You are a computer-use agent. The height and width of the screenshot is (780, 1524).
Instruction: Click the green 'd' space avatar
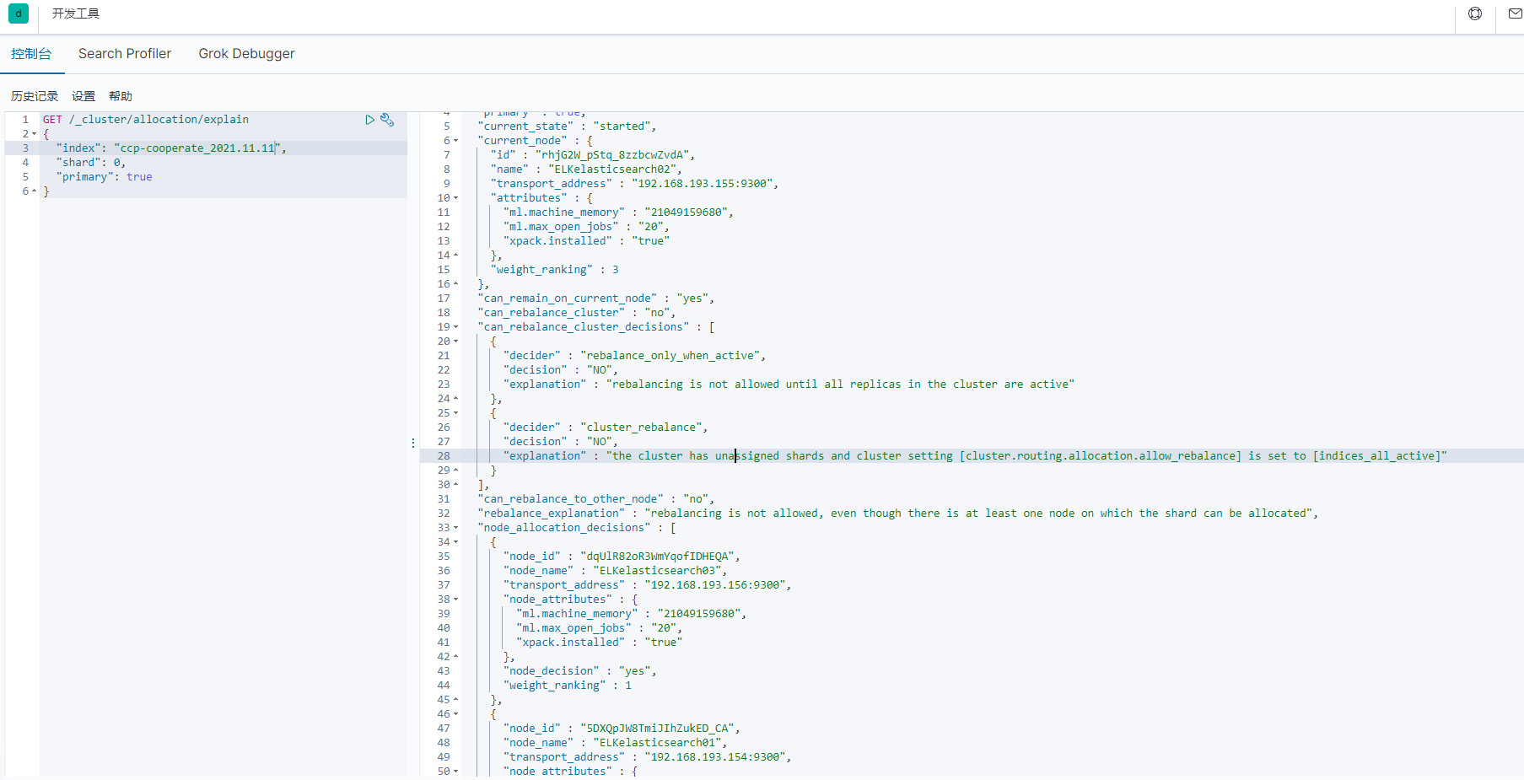tap(19, 13)
